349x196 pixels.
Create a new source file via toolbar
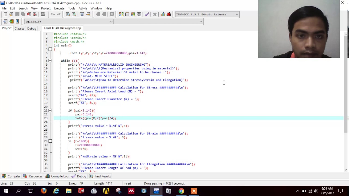pos(5,14)
